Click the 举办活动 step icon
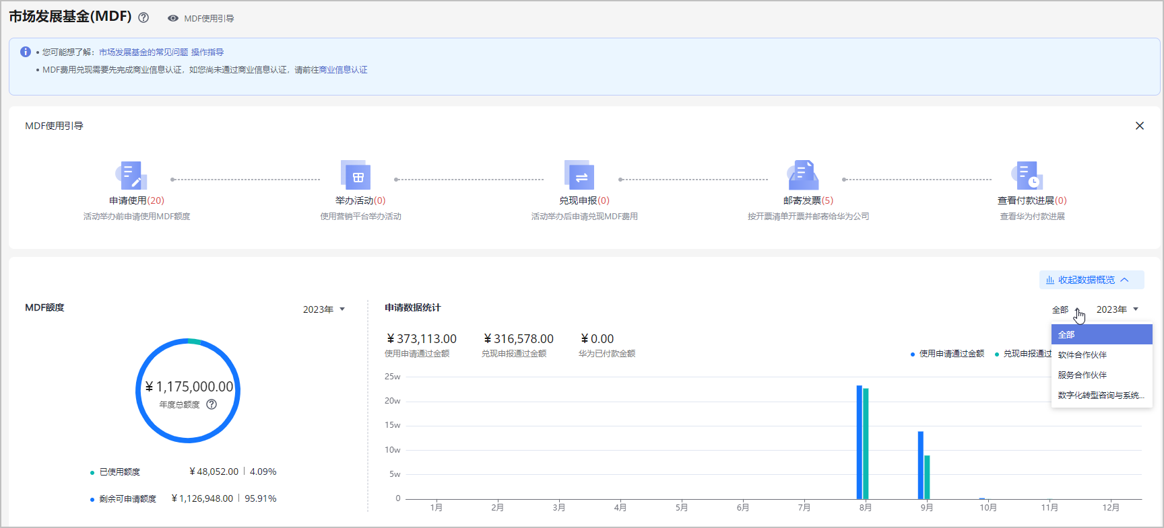 pyautogui.click(x=356, y=176)
